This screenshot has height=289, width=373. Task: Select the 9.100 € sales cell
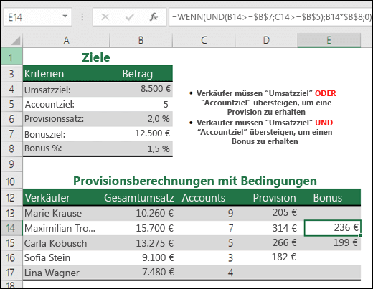tap(141, 257)
